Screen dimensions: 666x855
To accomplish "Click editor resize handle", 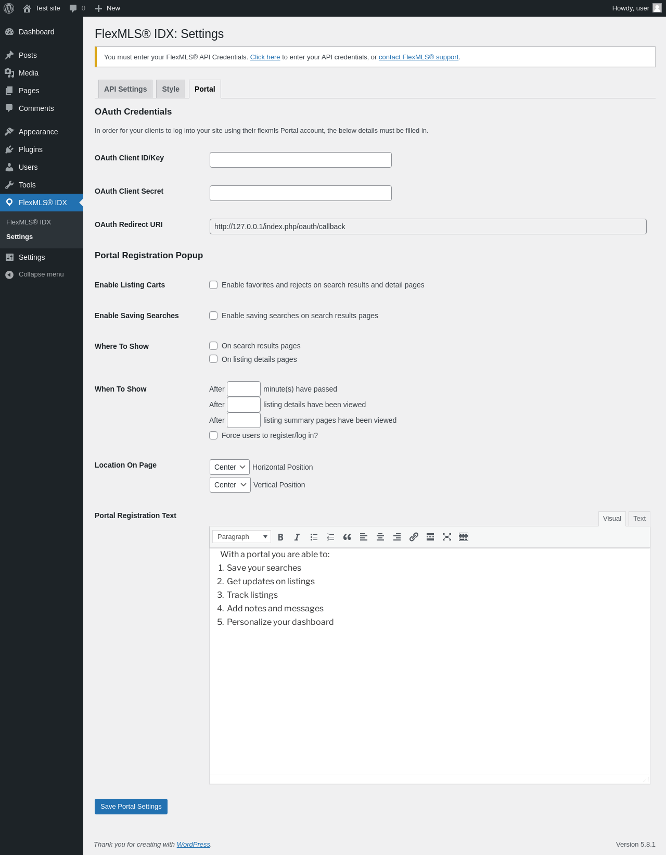I will click(x=646, y=779).
